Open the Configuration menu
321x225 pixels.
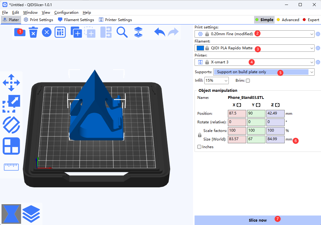coord(66,13)
